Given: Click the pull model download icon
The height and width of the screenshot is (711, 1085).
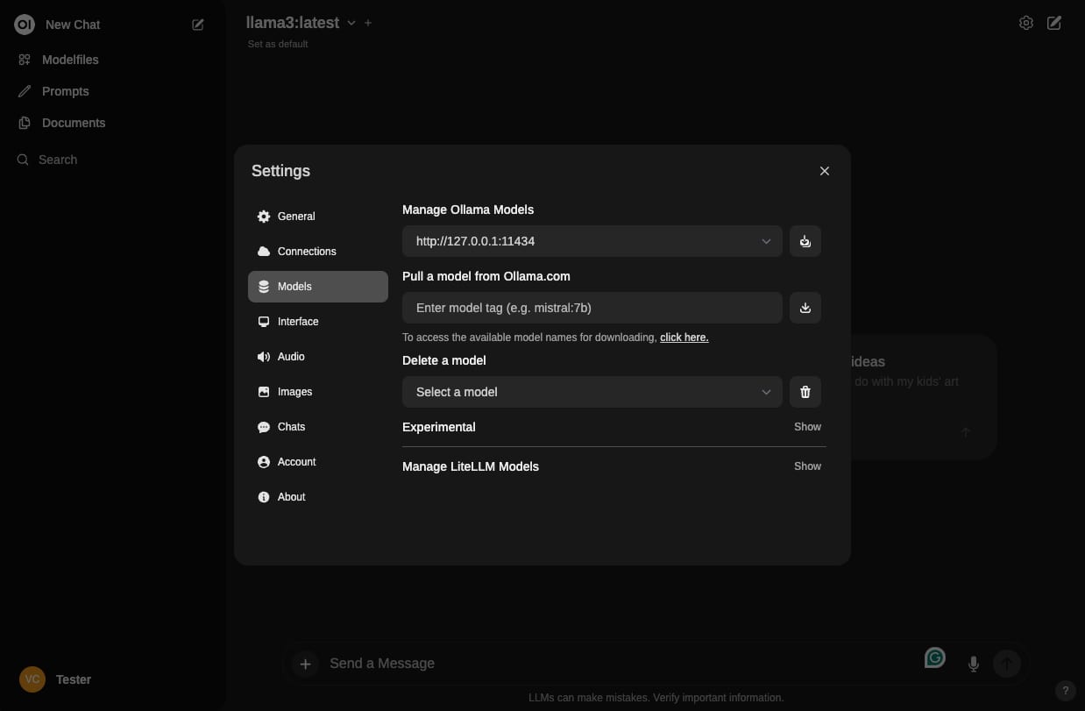Looking at the screenshot, I should [x=805, y=308].
